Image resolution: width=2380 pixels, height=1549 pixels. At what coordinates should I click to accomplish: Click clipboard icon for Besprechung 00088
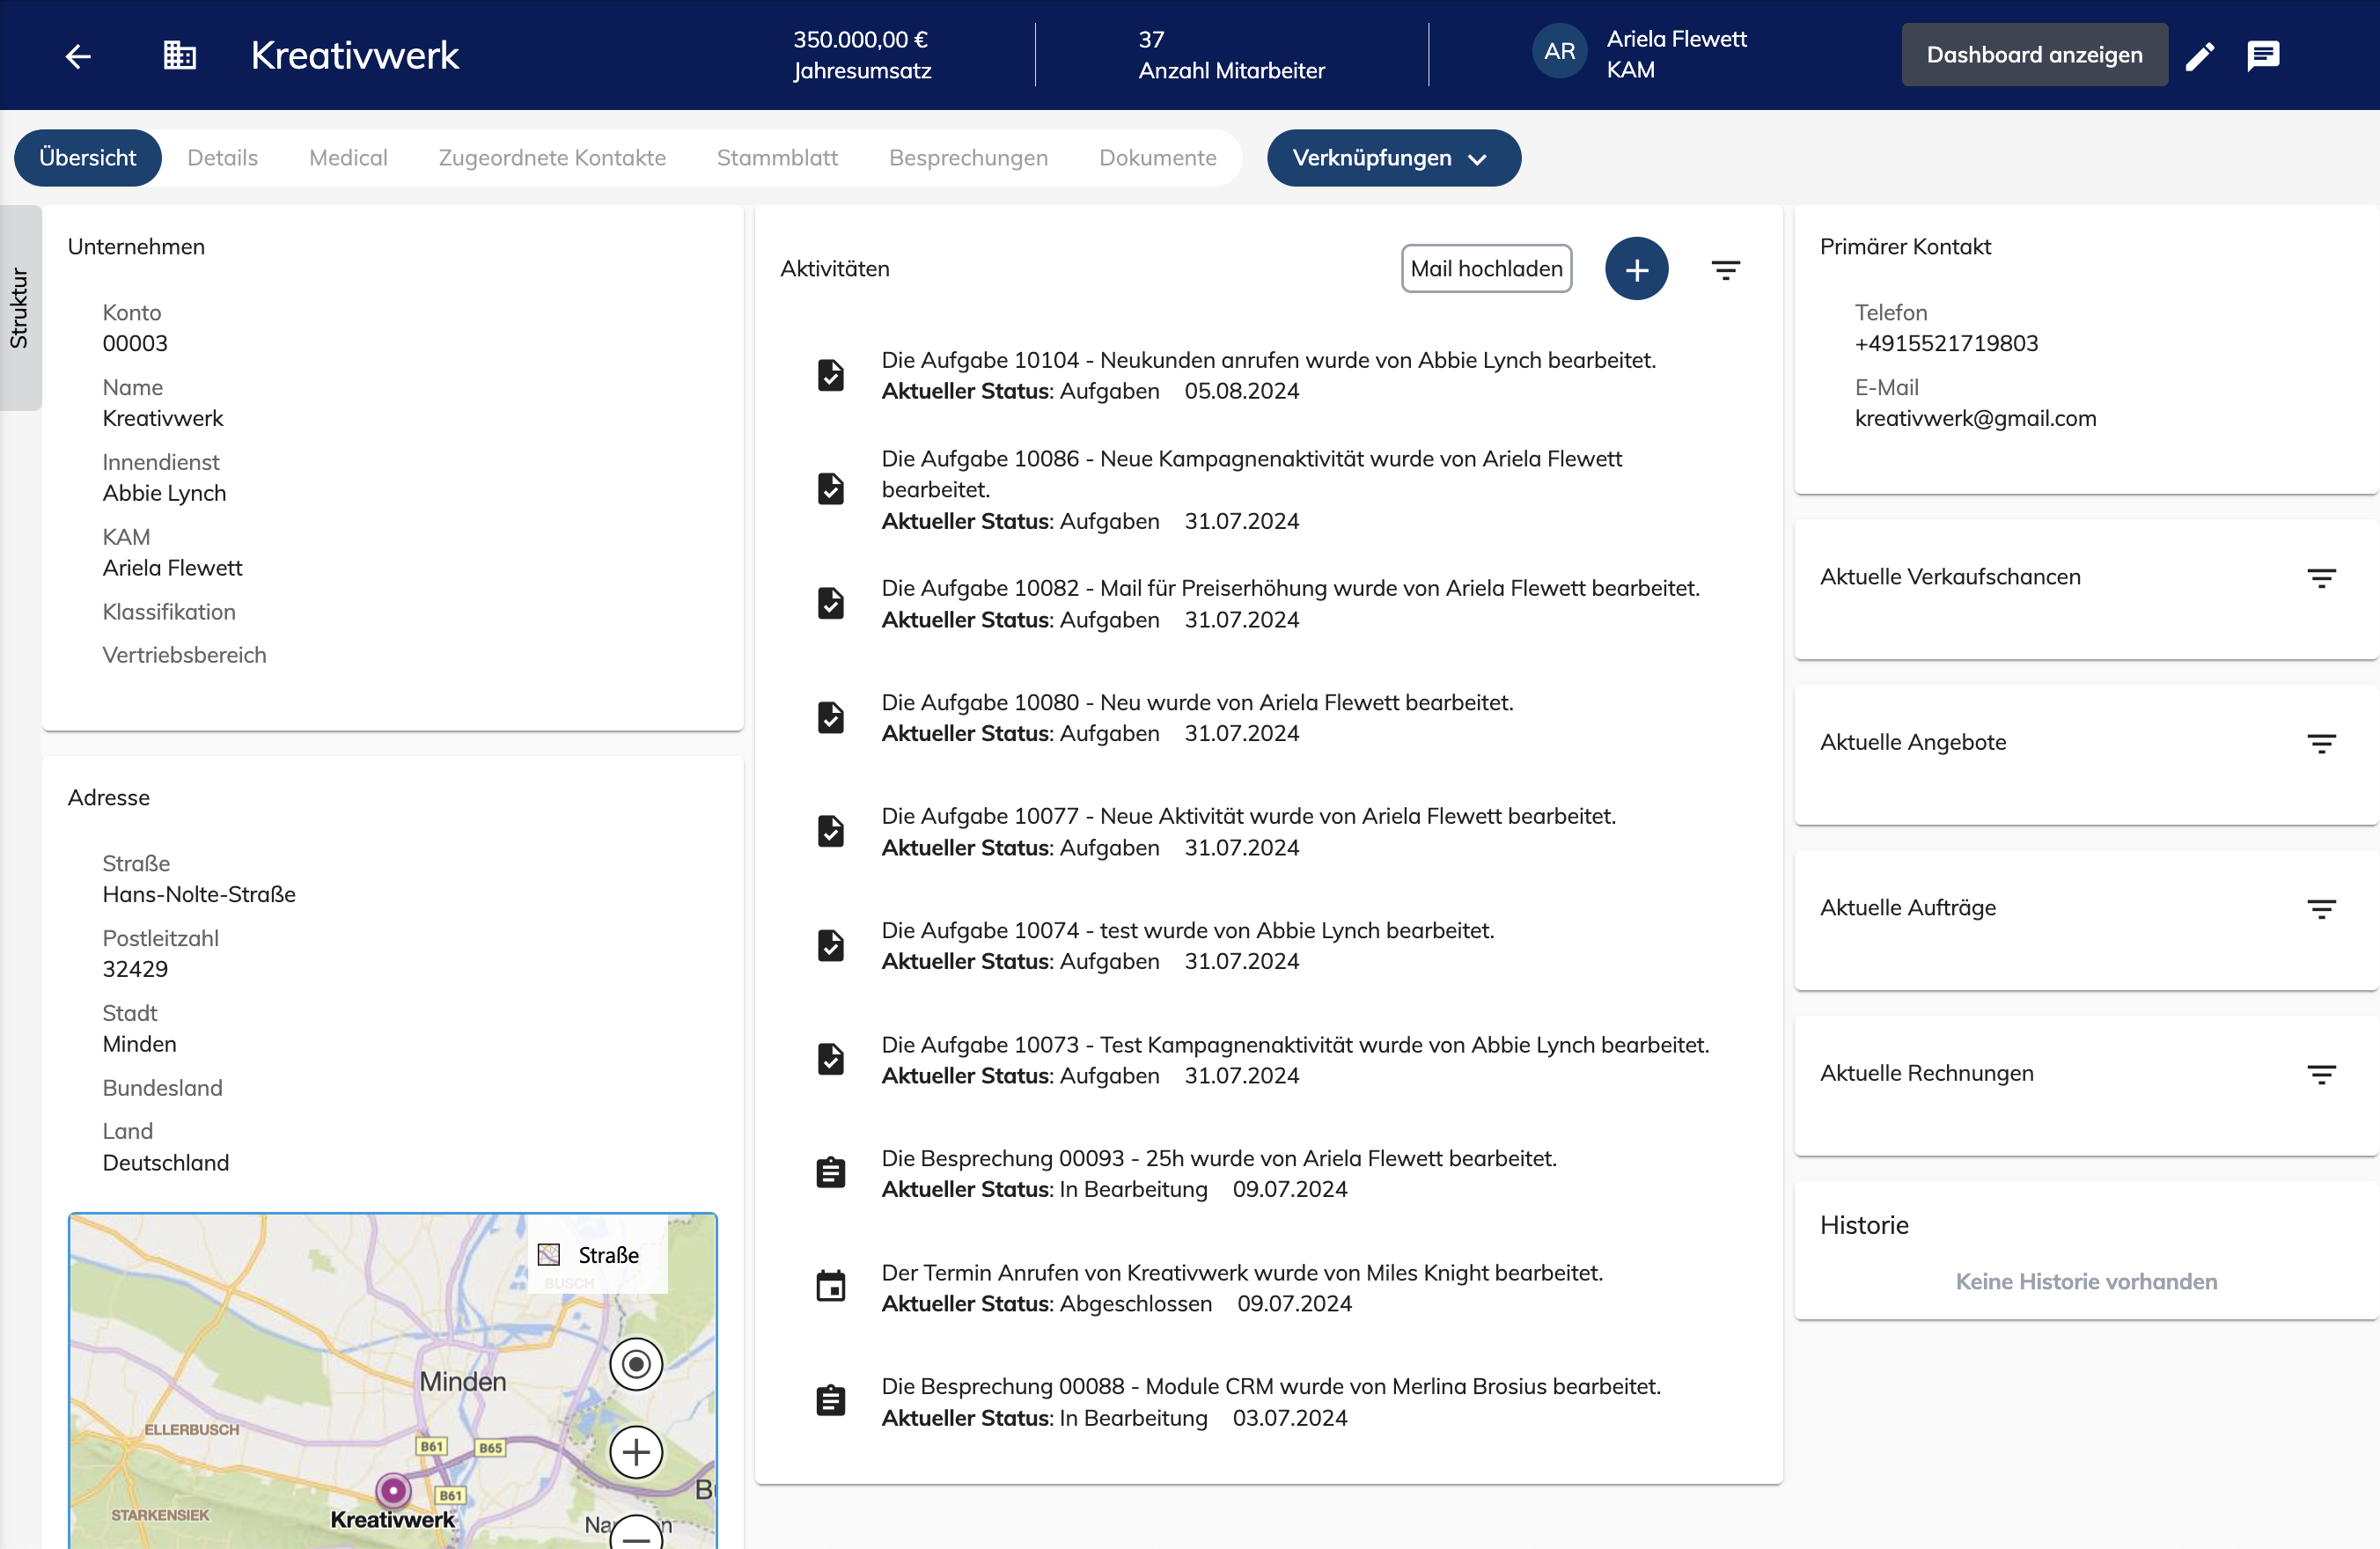[x=830, y=1401]
